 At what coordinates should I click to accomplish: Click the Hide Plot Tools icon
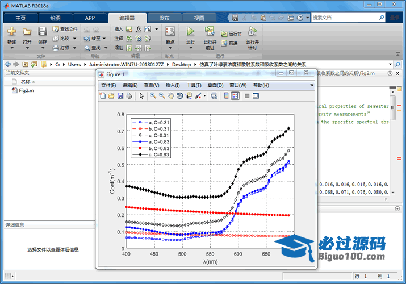point(247,96)
